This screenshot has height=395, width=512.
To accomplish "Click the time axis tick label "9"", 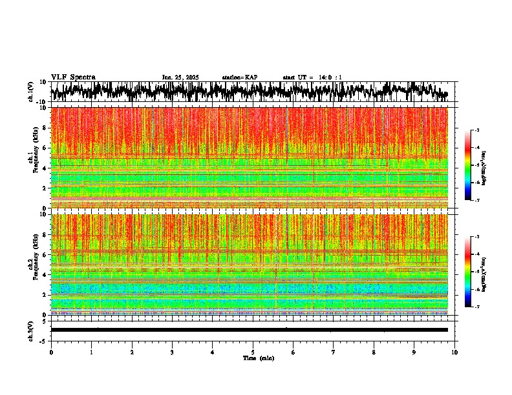I will (414, 352).
